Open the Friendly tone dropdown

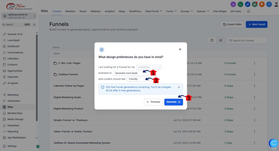click(140, 79)
